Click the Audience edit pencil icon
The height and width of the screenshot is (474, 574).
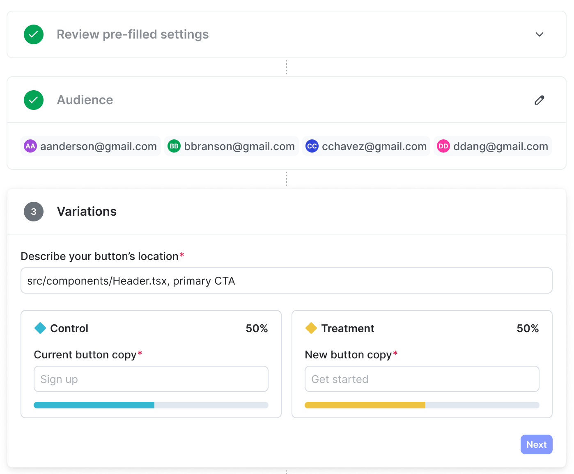pos(540,100)
